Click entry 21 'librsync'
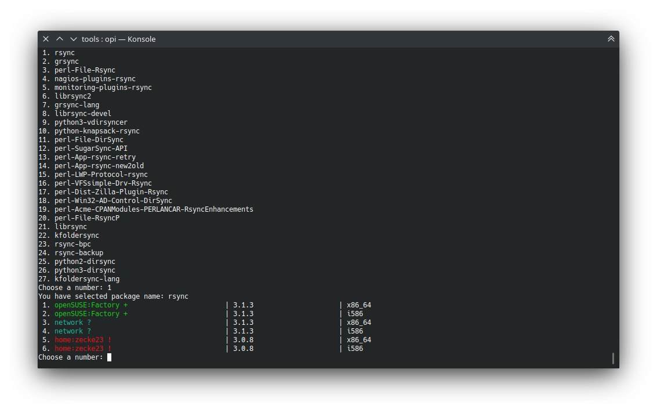657x413 pixels. coord(71,227)
